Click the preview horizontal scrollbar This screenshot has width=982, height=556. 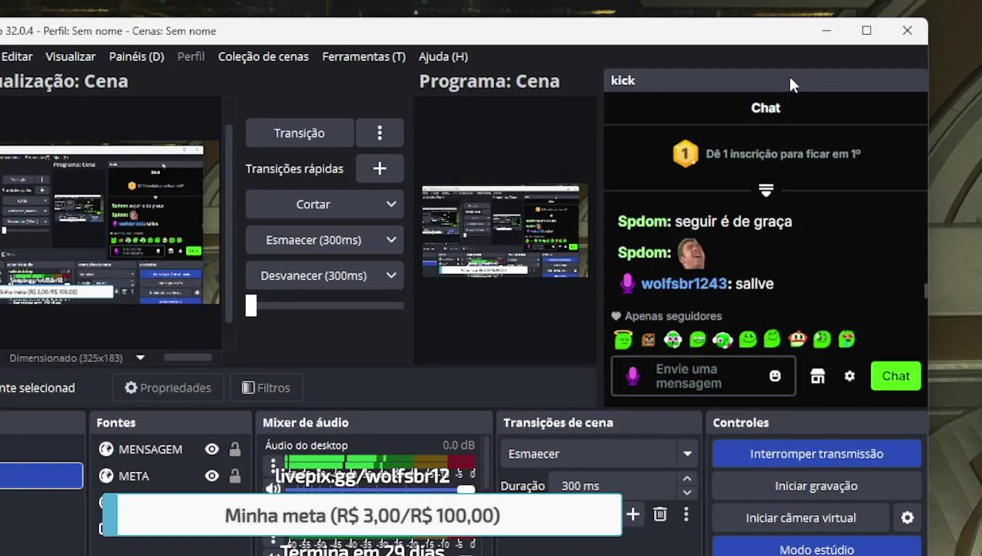(188, 358)
